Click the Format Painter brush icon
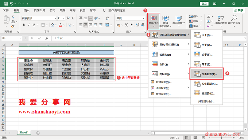 (13, 26)
